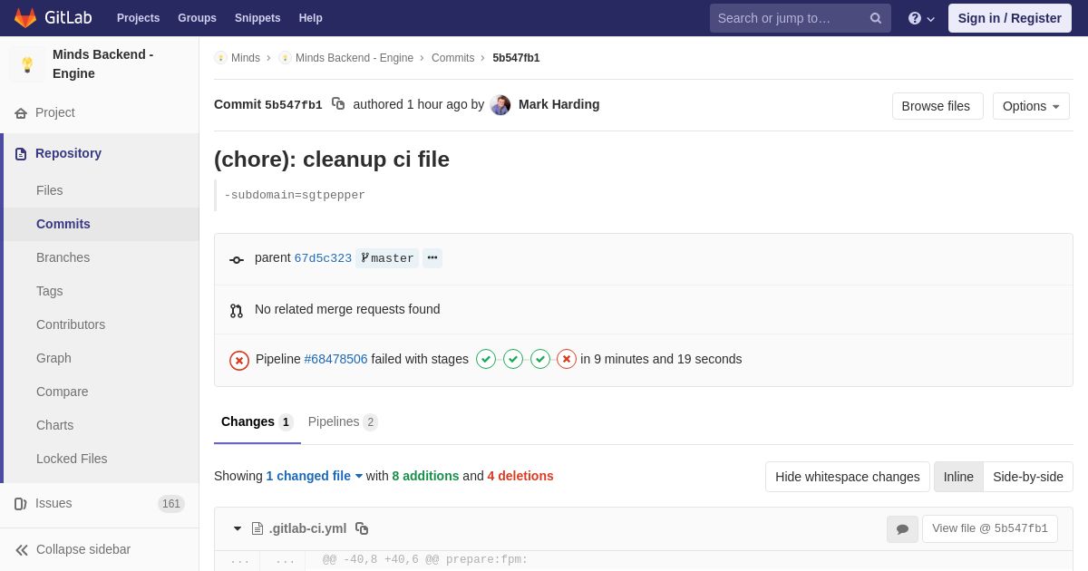Click the ellipsis button next to master
This screenshot has height=571, width=1088.
432,258
